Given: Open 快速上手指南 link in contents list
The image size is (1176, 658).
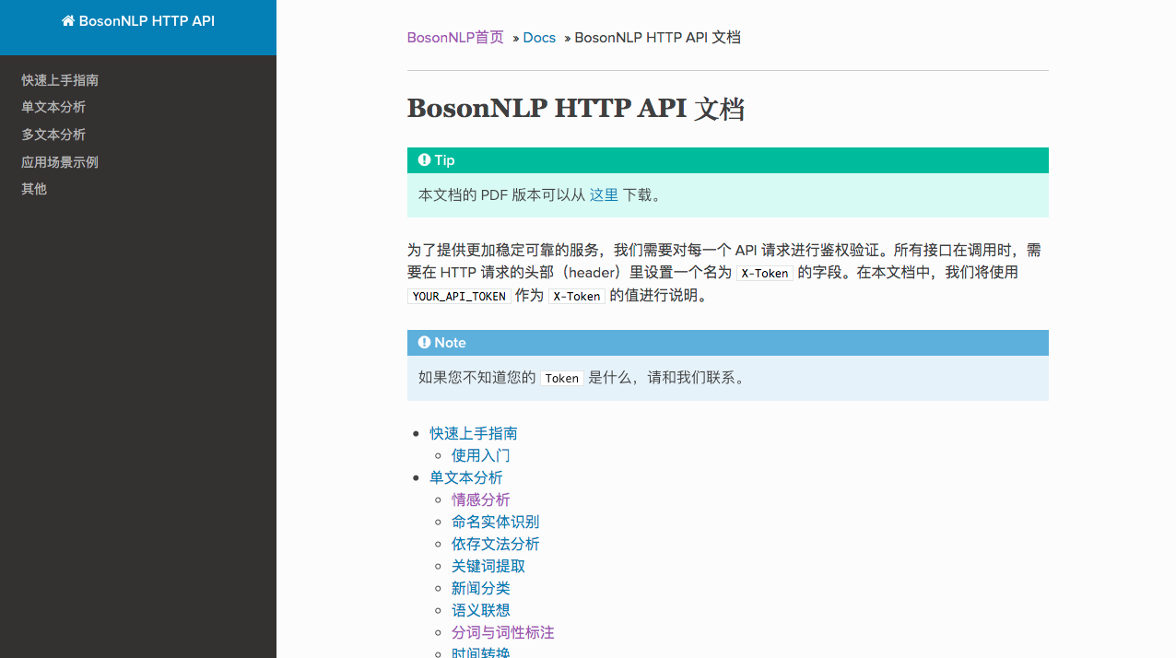Looking at the screenshot, I should tap(474, 433).
